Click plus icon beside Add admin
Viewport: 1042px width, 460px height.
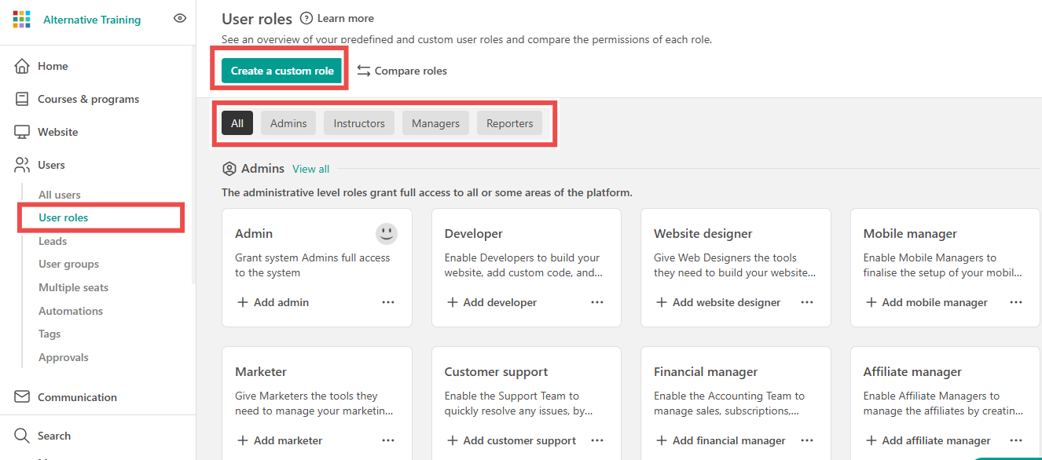coord(243,302)
